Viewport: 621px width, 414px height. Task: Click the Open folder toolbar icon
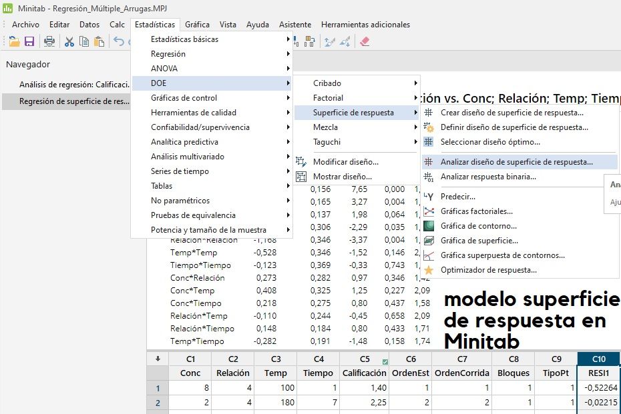tap(14, 41)
